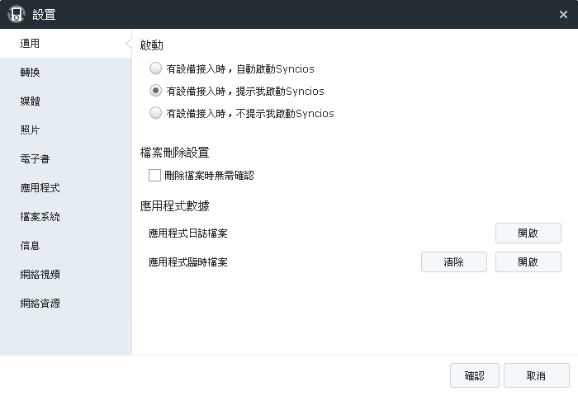This screenshot has width=578, height=396.
Task: Enable 刪除檔案時無需確認 checkbox
Action: (154, 175)
